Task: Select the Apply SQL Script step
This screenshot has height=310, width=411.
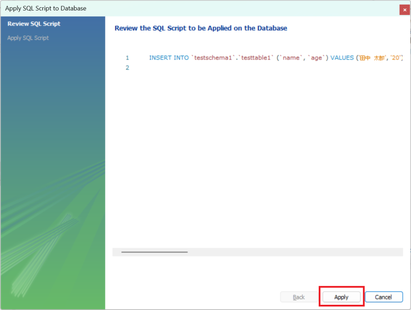Action: pyautogui.click(x=28, y=38)
